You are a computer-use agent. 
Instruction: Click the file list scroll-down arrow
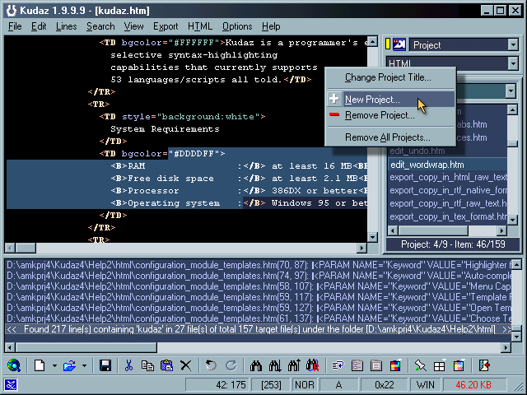coord(512,220)
